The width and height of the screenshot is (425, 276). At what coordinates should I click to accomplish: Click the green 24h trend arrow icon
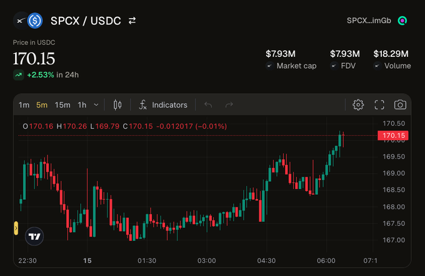[19, 75]
